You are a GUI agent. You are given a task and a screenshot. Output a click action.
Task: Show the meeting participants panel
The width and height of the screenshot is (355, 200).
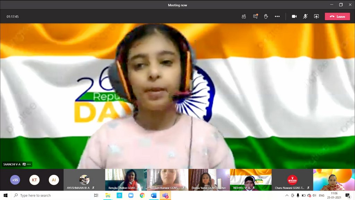(x=244, y=16)
